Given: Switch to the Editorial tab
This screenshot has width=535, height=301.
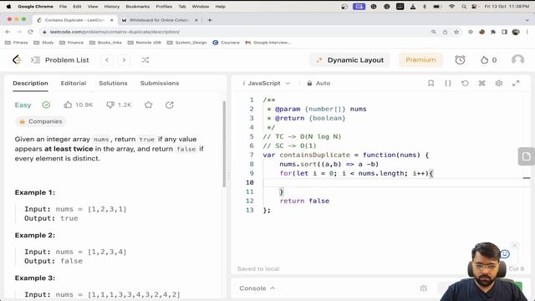Looking at the screenshot, I should coord(74,84).
